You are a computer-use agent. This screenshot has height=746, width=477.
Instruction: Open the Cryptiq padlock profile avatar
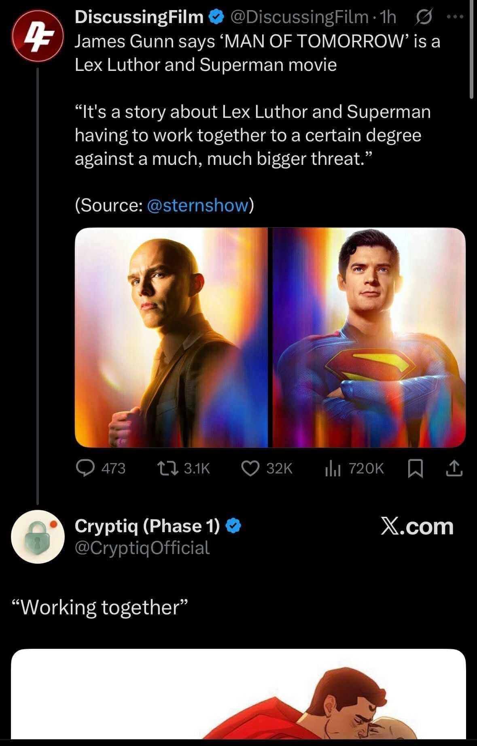tap(37, 537)
